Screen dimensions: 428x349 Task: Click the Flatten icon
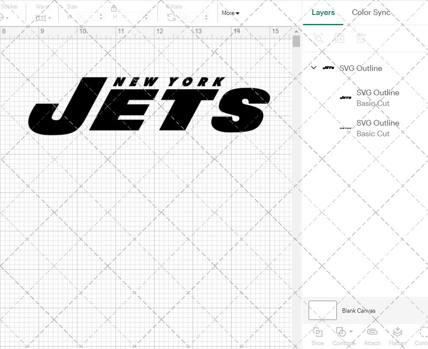click(397, 332)
